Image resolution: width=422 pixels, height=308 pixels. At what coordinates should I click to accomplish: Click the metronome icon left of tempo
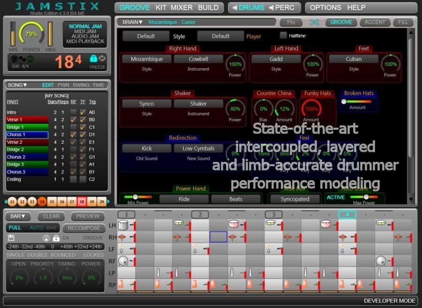click(14, 59)
